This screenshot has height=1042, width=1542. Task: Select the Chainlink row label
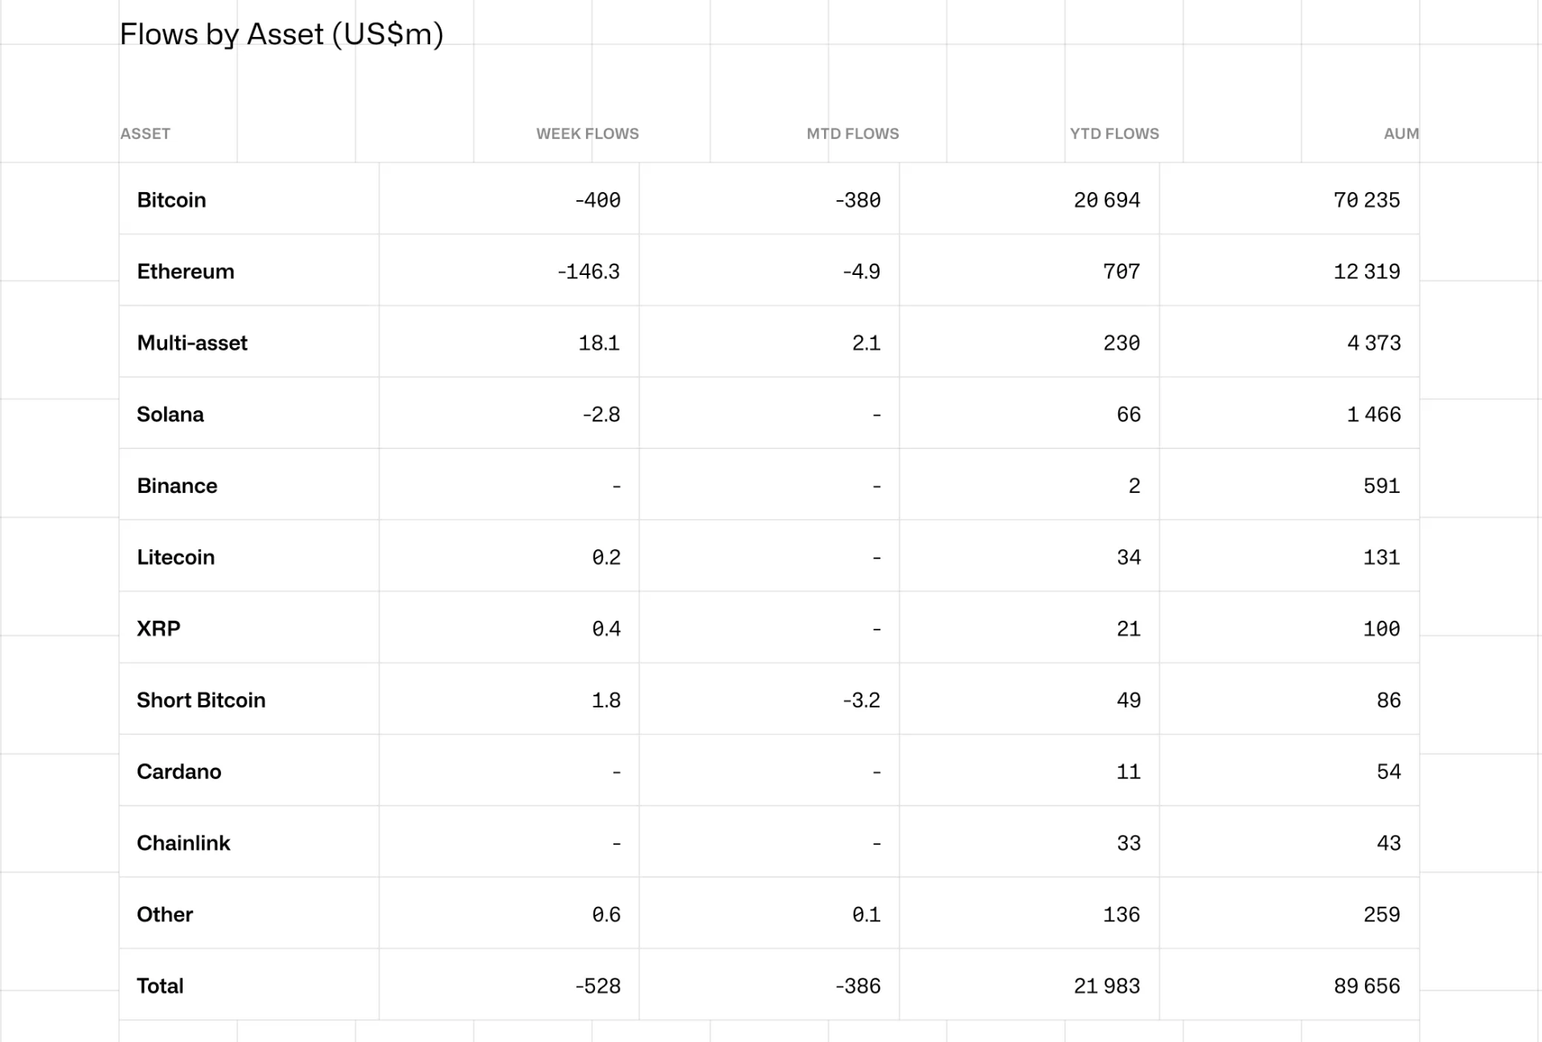click(x=183, y=843)
